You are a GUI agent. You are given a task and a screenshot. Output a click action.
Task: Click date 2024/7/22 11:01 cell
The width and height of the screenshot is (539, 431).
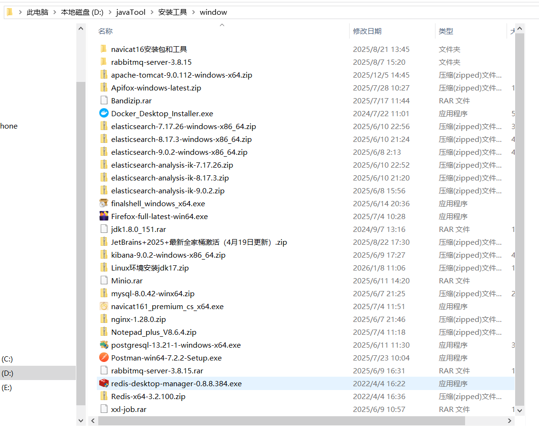click(x=381, y=113)
